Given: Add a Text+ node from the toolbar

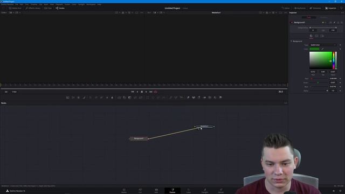Looking at the screenshot, I should (x=78, y=98).
